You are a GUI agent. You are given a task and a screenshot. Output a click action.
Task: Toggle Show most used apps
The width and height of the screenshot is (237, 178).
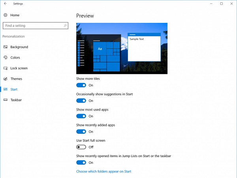click(81, 116)
